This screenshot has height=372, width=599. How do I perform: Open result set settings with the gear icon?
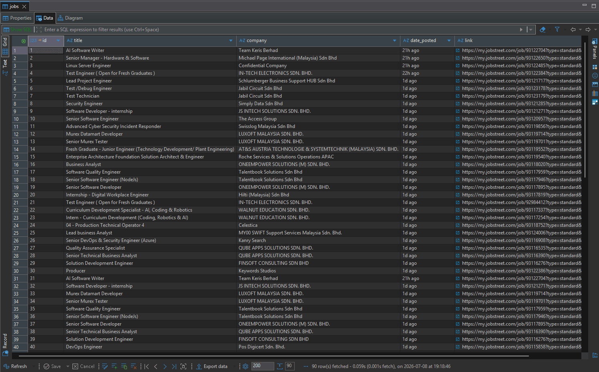(245, 366)
